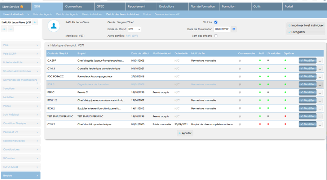Image resolution: width=327 pixels, height=180 pixels.
Task: Open the ellipsis options for CYN 3 row
Action: (x=320, y=68)
